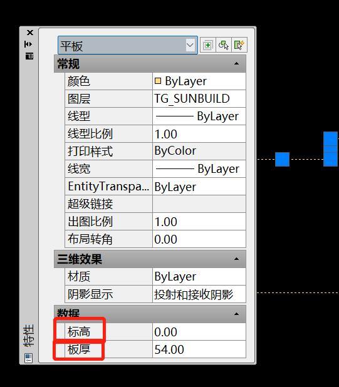This screenshot has width=339, height=387.
Task: Click the Quick Select icon
Action: [239, 45]
